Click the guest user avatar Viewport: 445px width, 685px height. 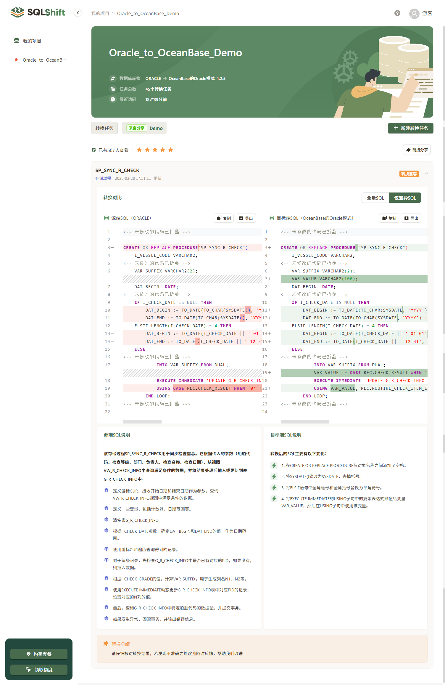(x=414, y=13)
